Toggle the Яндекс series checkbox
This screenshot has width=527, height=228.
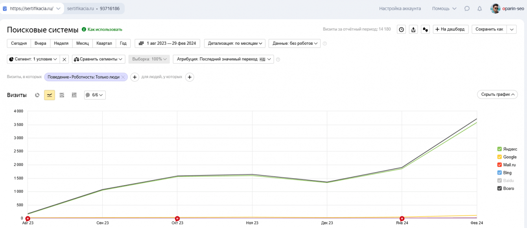click(499, 149)
